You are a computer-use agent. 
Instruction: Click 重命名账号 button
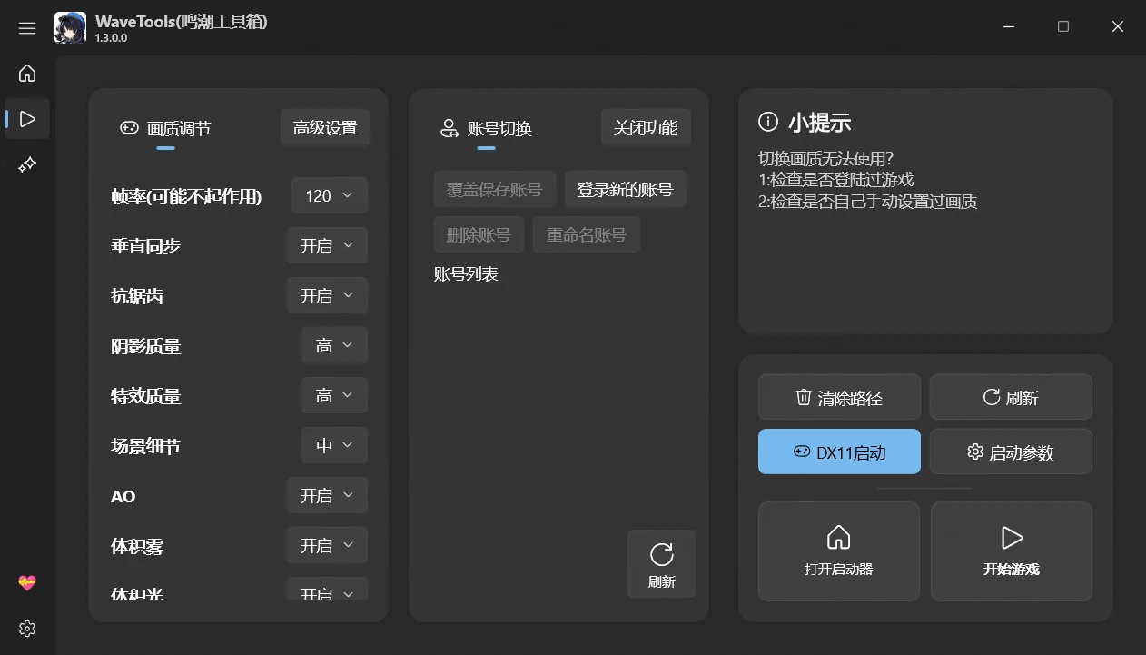point(587,235)
